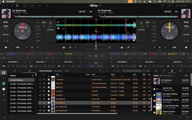This screenshot has width=192, height=120.
Task: Open the Spotify source in library sidebar
Action: point(4,84)
